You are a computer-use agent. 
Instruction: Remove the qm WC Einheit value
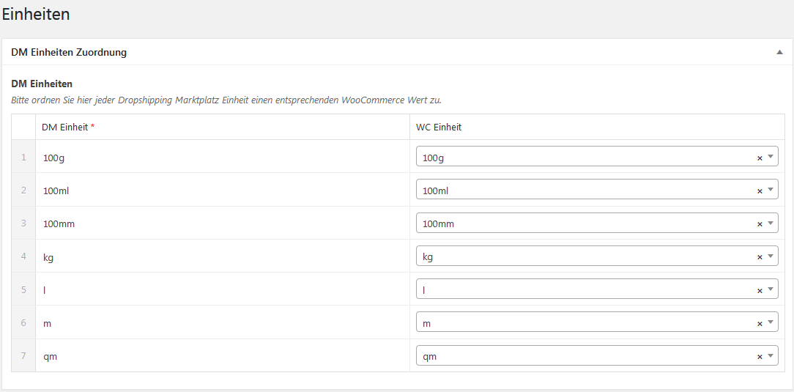pyautogui.click(x=760, y=357)
